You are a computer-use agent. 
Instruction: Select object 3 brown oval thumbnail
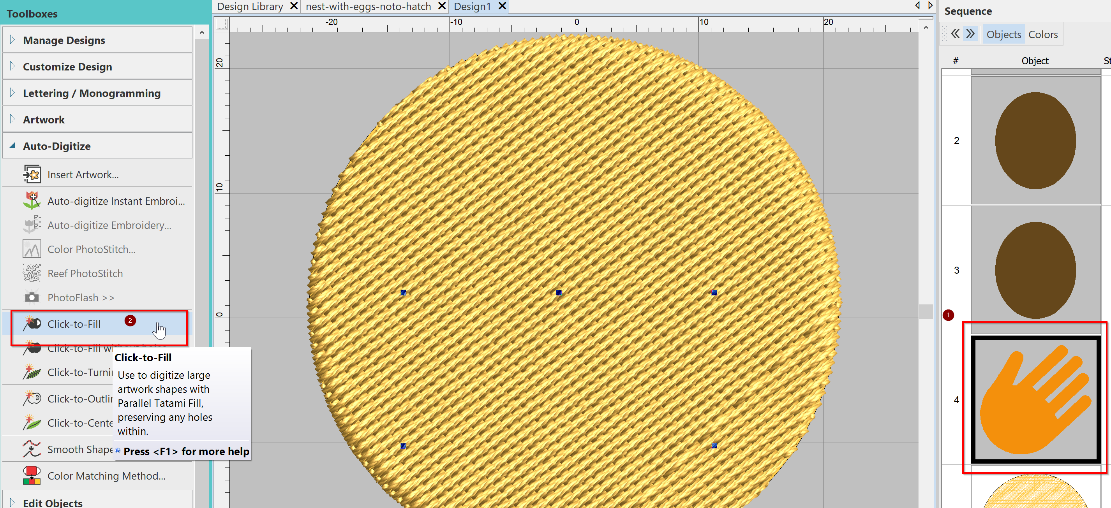tap(1035, 270)
